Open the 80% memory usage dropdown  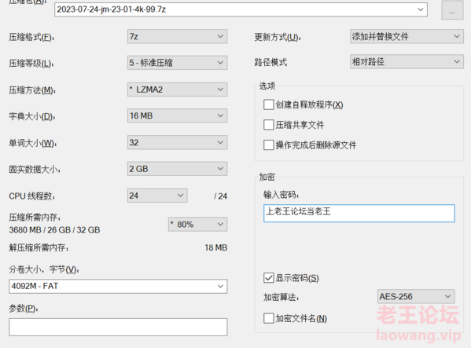tap(197, 225)
